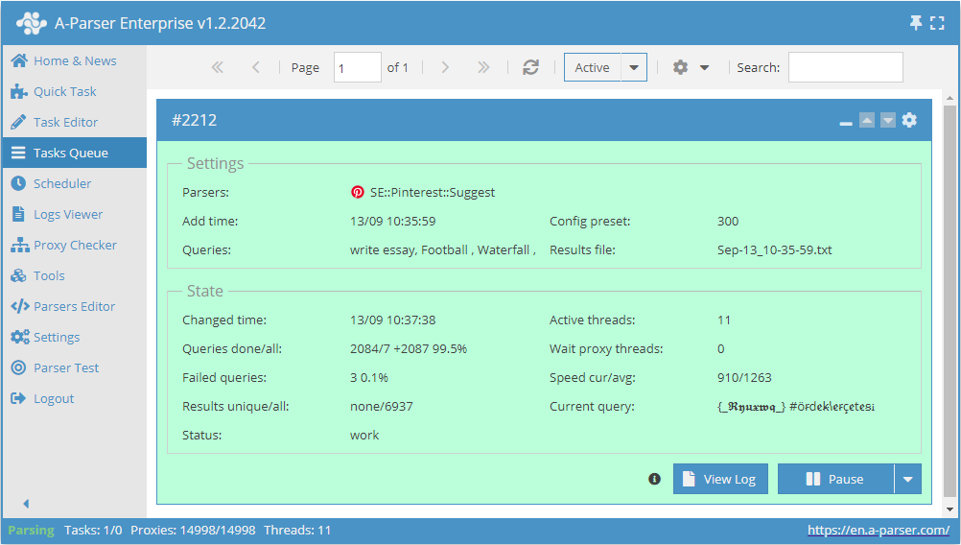Screen dimensions: 961x545
Task: Expand the Pause button dropdown arrow
Action: tap(907, 479)
